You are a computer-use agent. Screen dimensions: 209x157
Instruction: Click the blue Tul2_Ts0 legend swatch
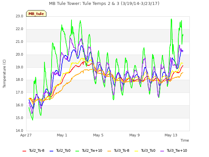(x=51, y=151)
